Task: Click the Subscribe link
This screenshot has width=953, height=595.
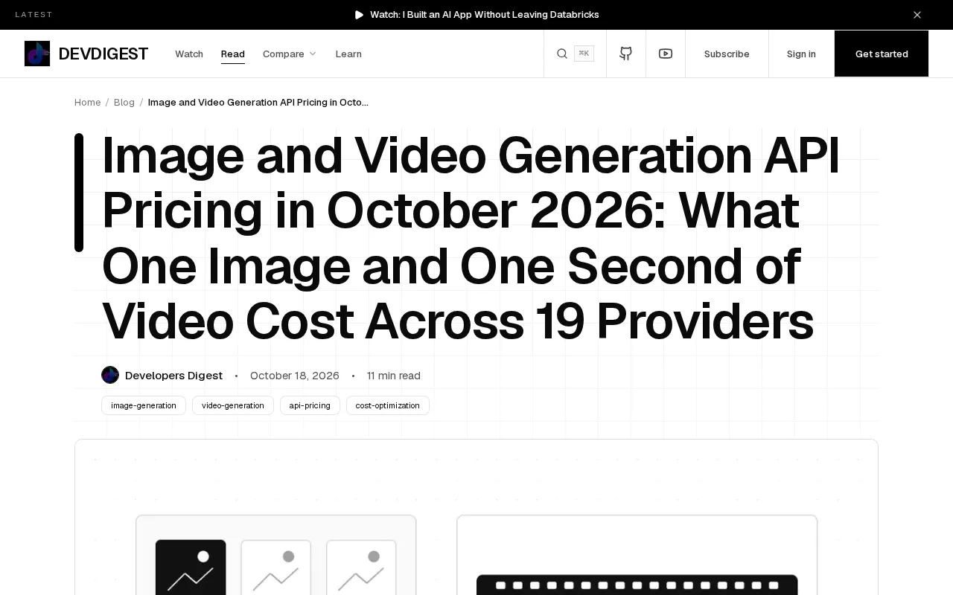Action: pos(727,54)
